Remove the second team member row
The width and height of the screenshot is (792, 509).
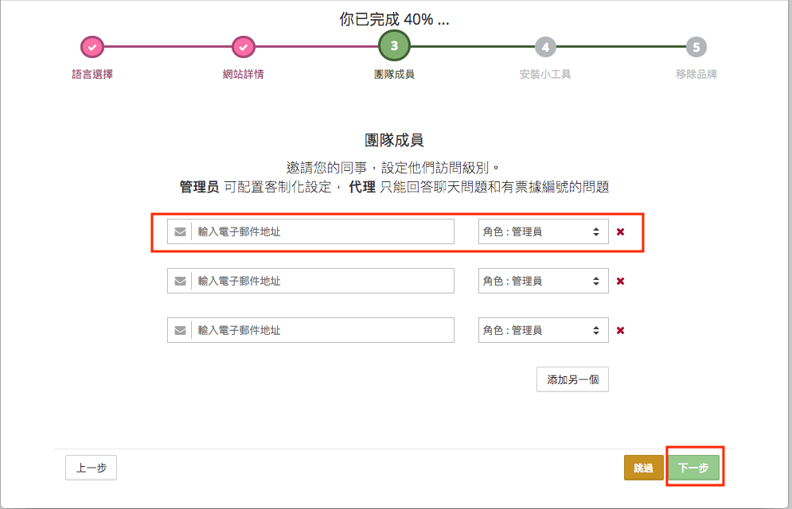point(621,282)
